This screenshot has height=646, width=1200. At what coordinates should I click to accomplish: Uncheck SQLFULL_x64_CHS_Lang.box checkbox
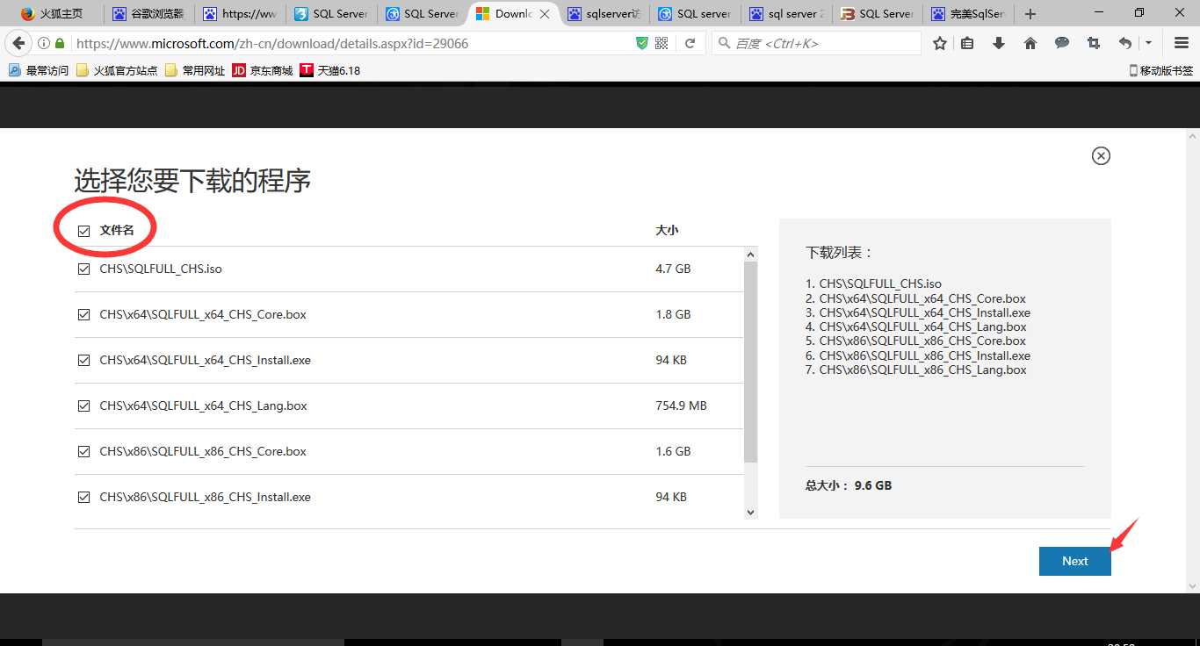[84, 406]
